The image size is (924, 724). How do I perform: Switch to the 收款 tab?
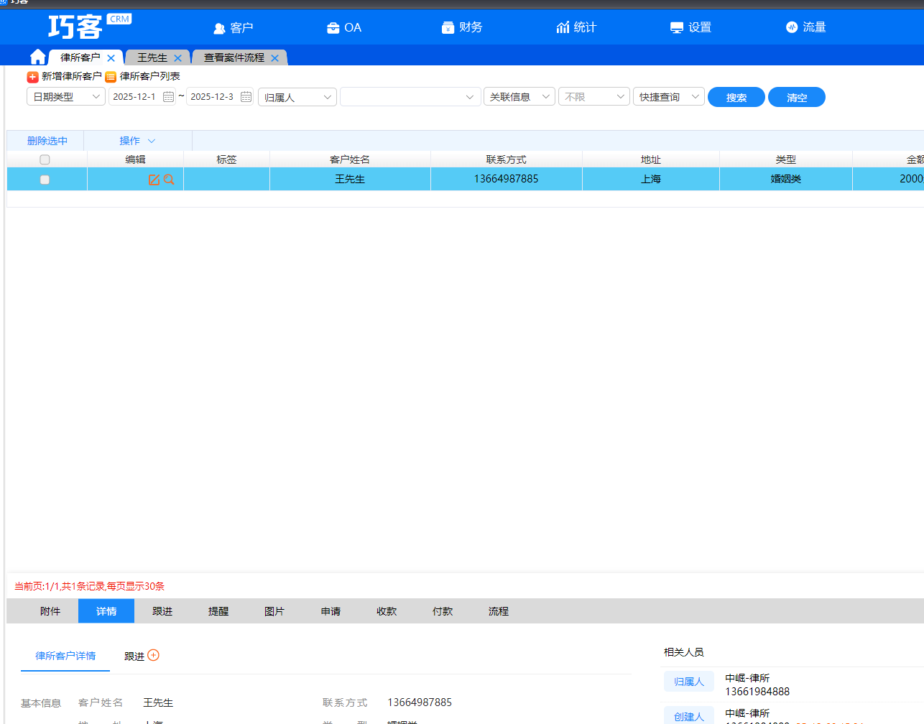(x=387, y=611)
